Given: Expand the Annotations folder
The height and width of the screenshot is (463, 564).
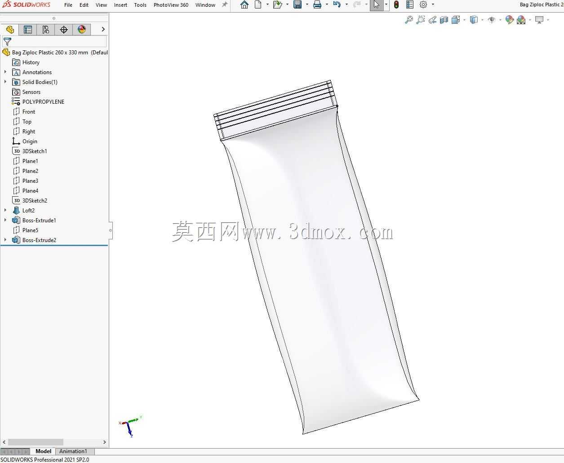Looking at the screenshot, I should (5, 72).
